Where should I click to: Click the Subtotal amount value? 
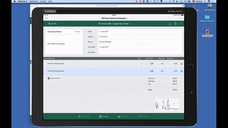tap(175, 81)
